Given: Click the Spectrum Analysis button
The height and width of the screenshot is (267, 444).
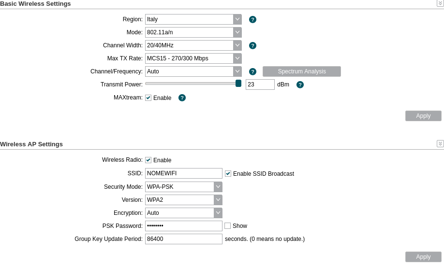Looking at the screenshot, I should 302,71.
